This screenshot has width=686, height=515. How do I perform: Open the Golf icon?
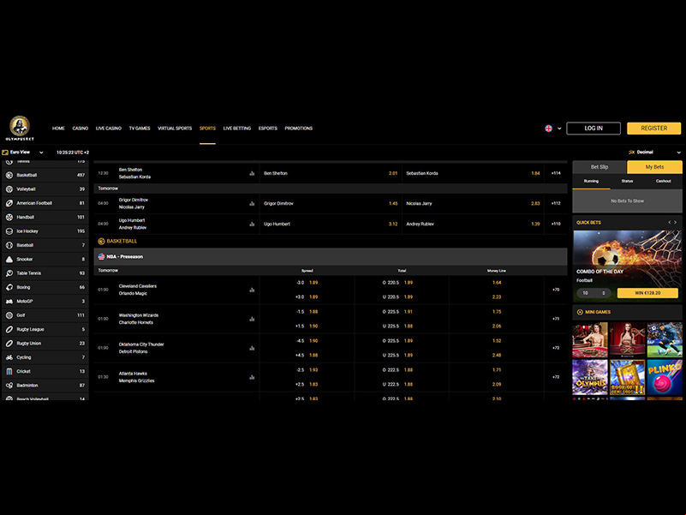(9, 315)
